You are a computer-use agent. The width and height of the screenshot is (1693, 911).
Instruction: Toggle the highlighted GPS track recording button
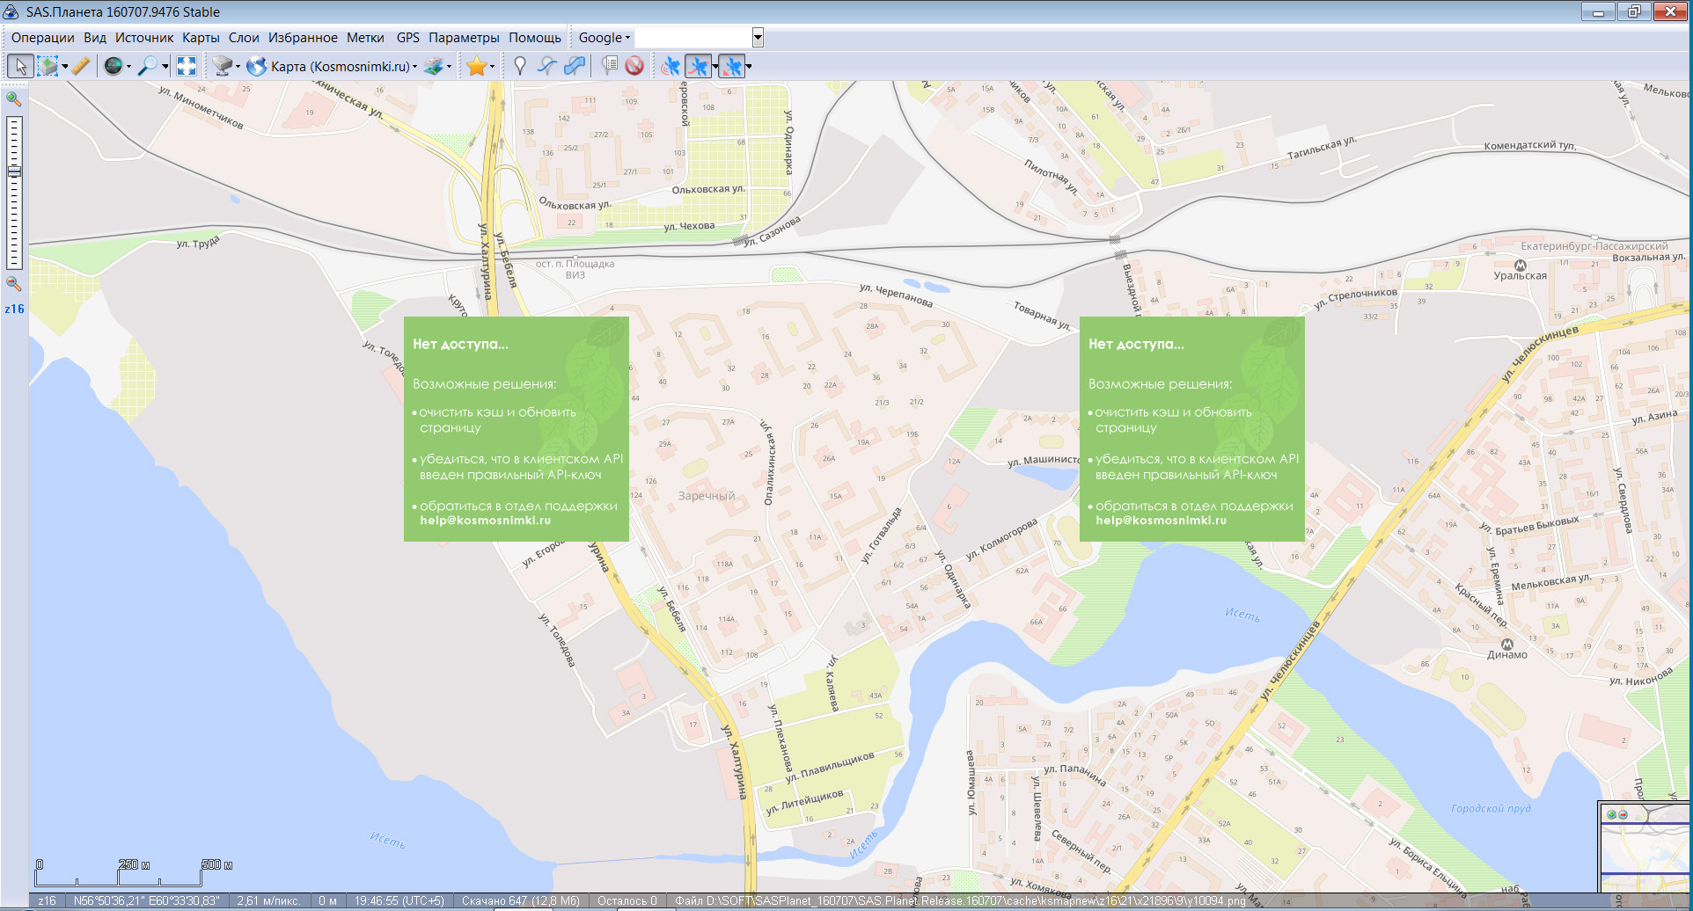pos(698,66)
